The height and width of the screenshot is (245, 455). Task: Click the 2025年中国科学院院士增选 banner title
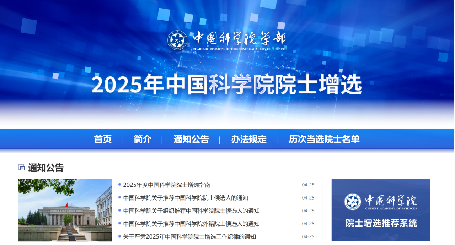pos(227,85)
